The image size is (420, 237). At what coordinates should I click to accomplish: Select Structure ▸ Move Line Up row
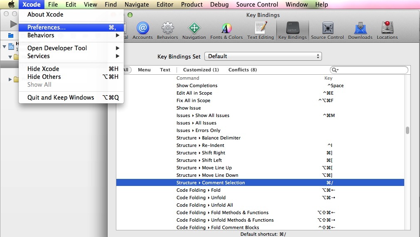[260, 168]
